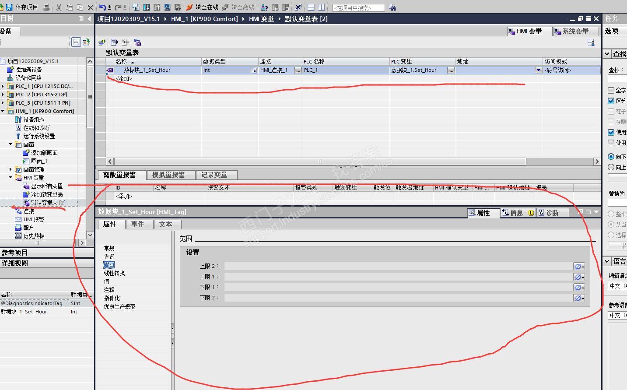Click the cross-reference X icon in toolbar
This screenshot has height=390, width=627.
click(x=298, y=7)
